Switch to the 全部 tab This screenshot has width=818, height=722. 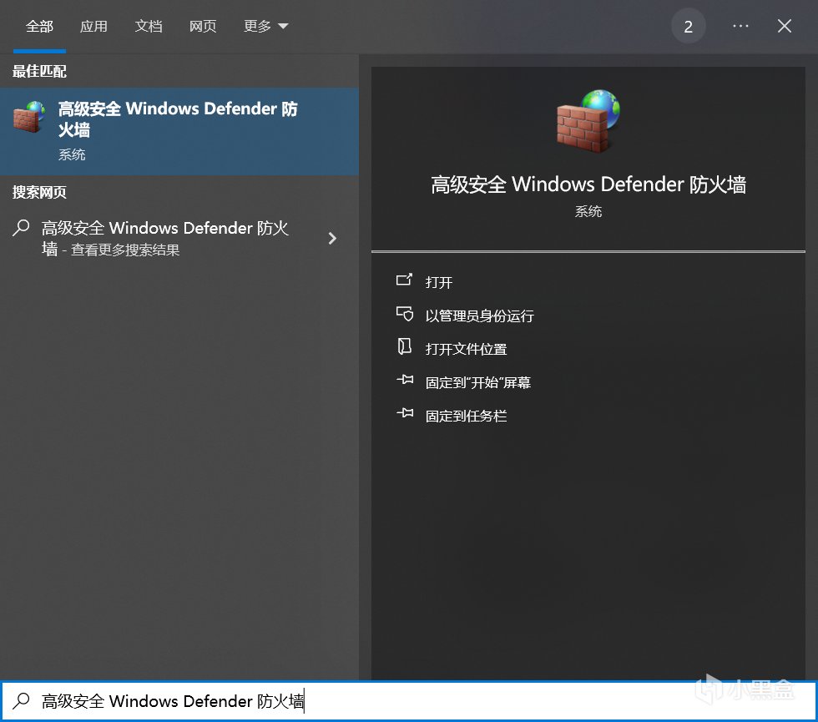pos(40,26)
